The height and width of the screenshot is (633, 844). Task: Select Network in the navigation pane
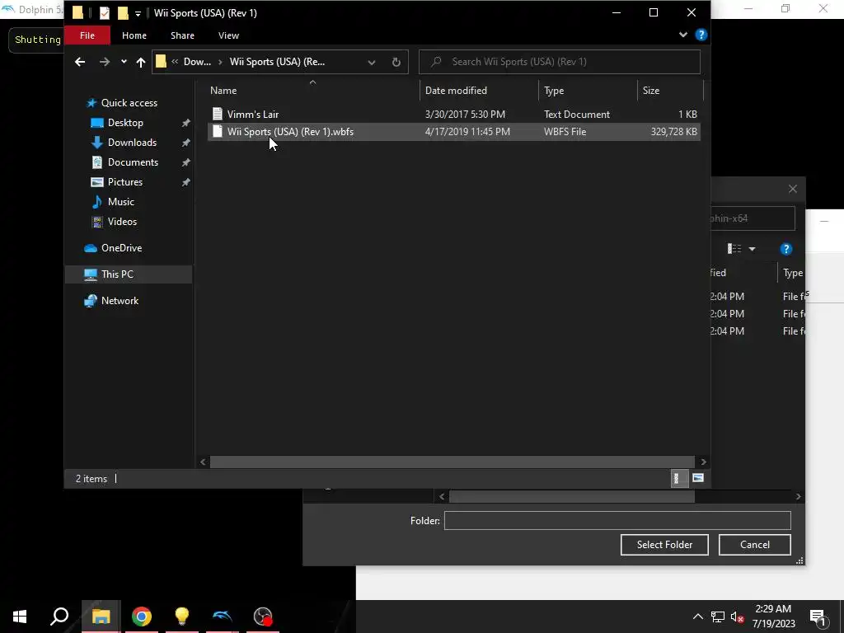click(120, 301)
